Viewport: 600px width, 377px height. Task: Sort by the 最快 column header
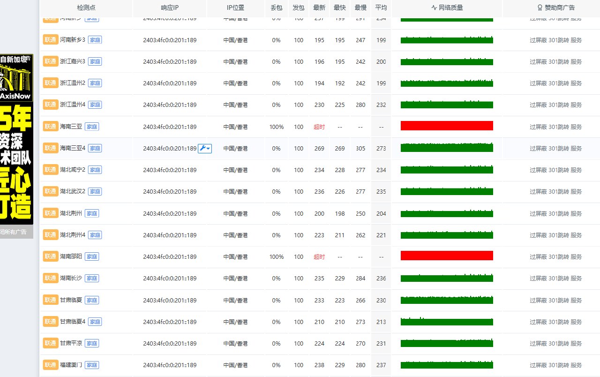tap(340, 8)
